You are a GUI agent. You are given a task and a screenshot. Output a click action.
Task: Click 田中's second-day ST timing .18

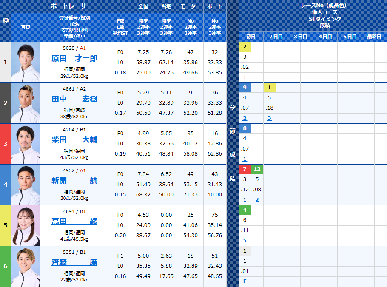pos(269,108)
